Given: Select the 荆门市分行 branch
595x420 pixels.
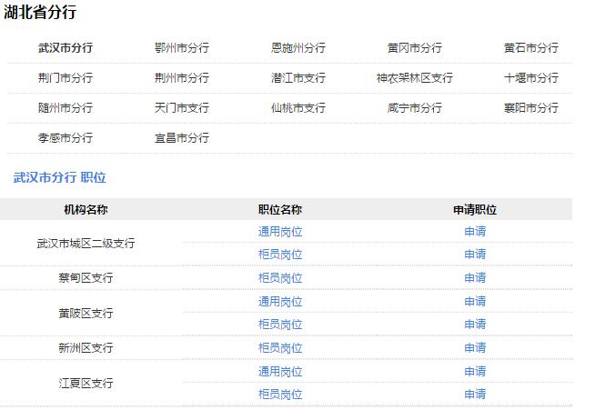Looking at the screenshot, I should coord(65,78).
